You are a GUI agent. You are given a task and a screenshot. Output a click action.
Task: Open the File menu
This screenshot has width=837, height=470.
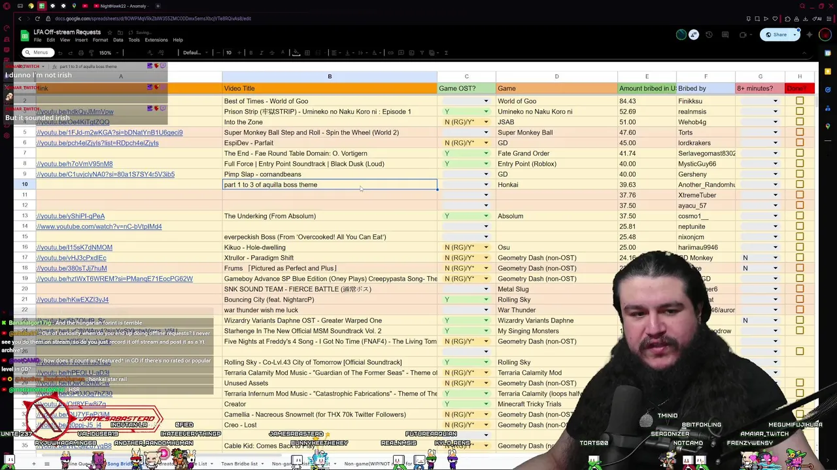(x=37, y=40)
